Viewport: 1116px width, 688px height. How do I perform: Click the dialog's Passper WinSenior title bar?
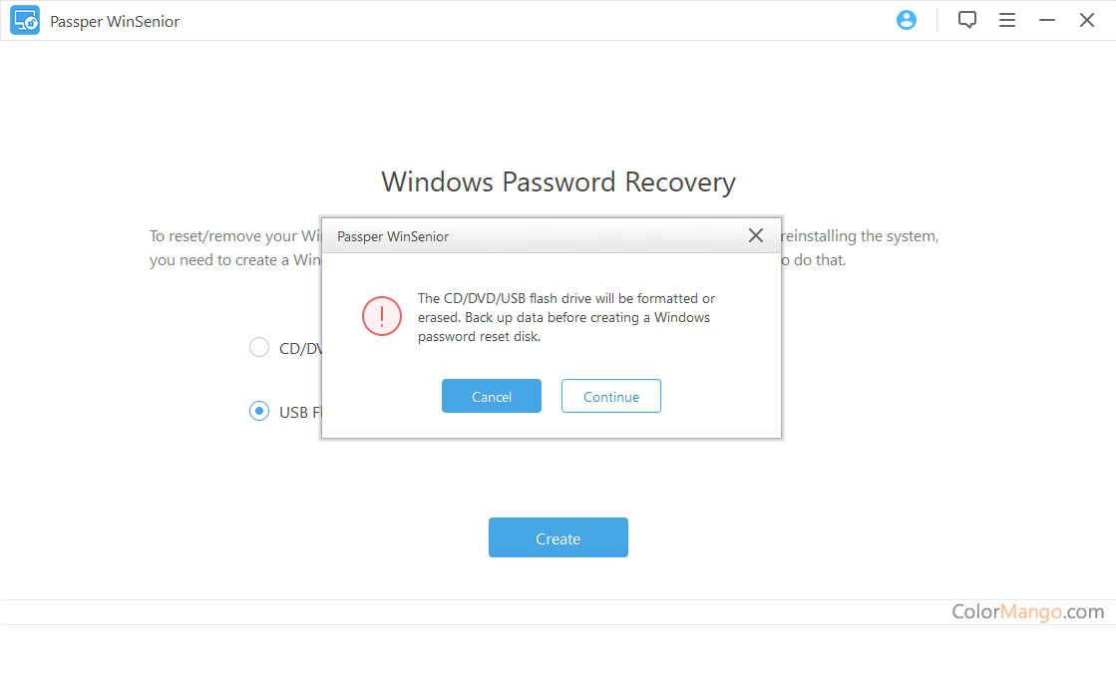[499, 236]
